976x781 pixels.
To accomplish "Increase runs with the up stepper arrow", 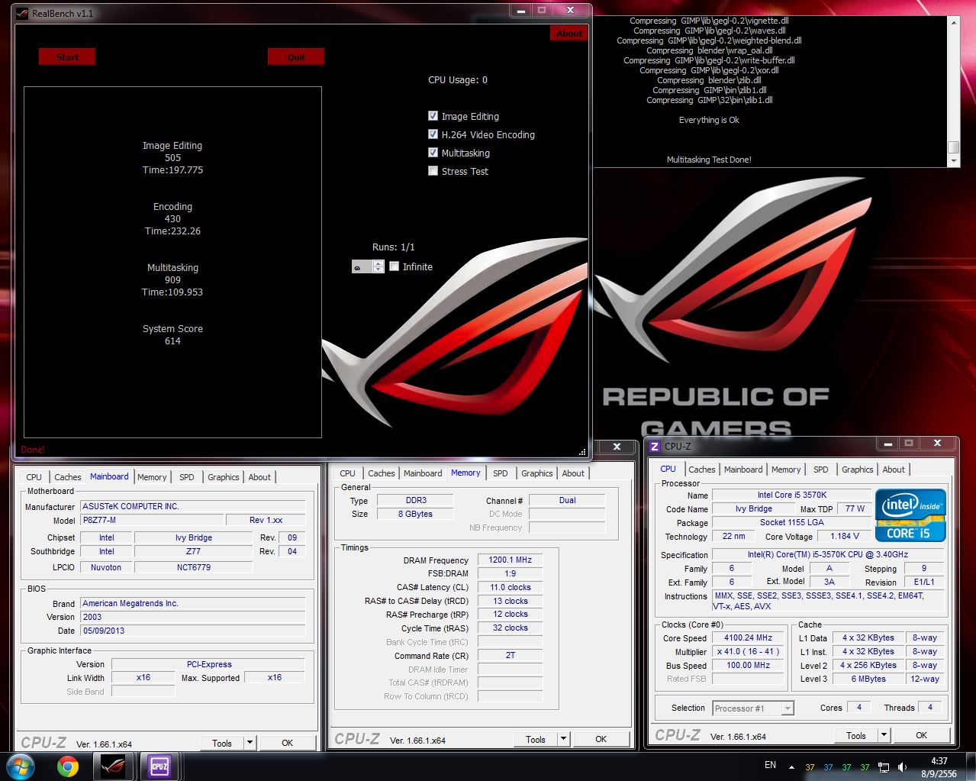I will [378, 263].
